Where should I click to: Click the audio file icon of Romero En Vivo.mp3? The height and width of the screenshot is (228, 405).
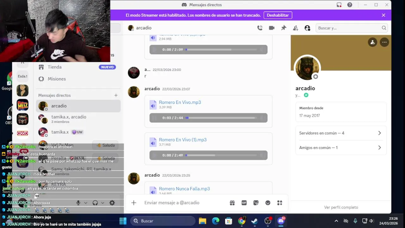pos(153,105)
